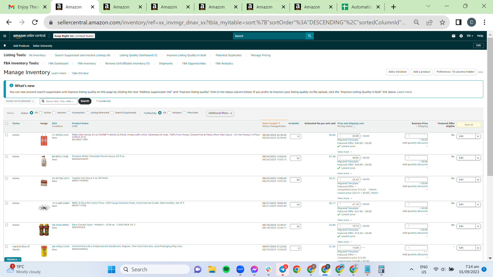Switch to the Automation browser tab
This screenshot has width=493, height=277.
(x=361, y=7)
